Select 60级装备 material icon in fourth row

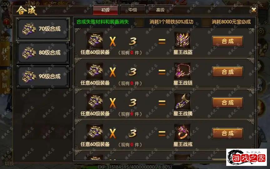coord(95,132)
